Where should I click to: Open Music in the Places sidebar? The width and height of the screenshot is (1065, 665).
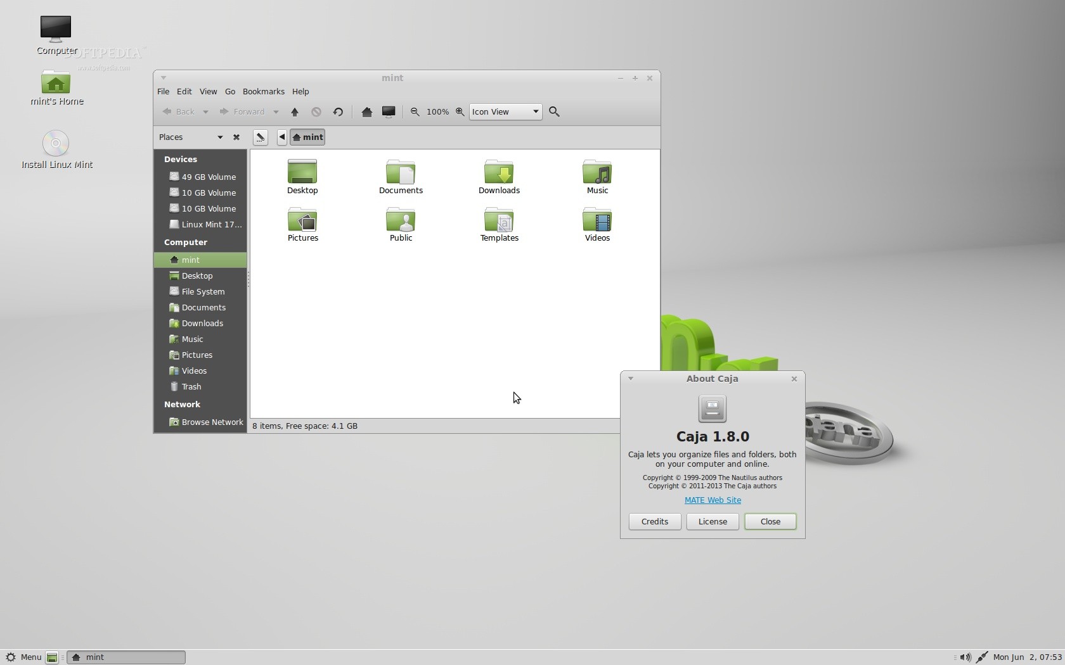(x=200, y=339)
